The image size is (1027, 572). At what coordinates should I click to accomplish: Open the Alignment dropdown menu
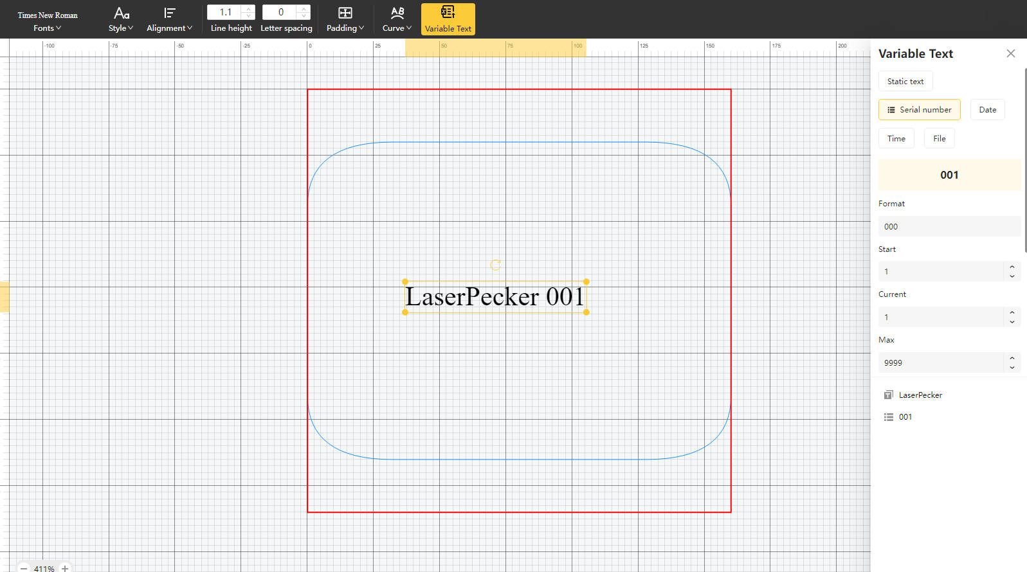click(169, 20)
